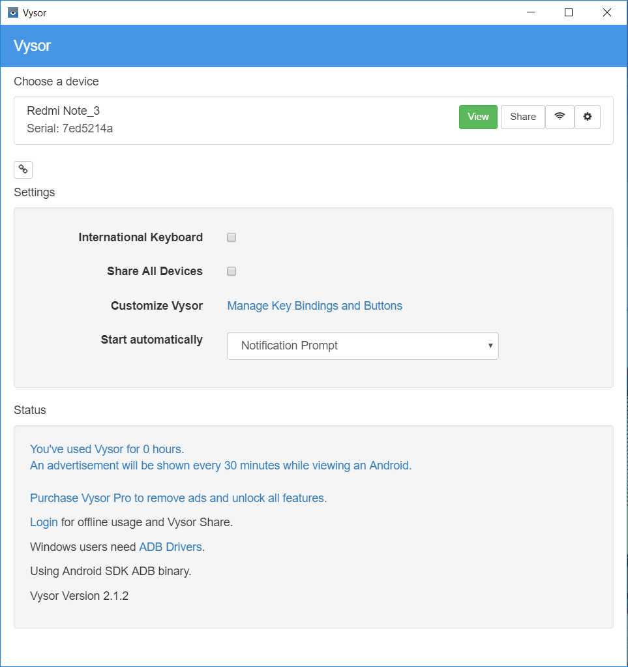Click the 'You've used Vysor for 0 hours' link
The width and height of the screenshot is (628, 667).
tap(107, 449)
